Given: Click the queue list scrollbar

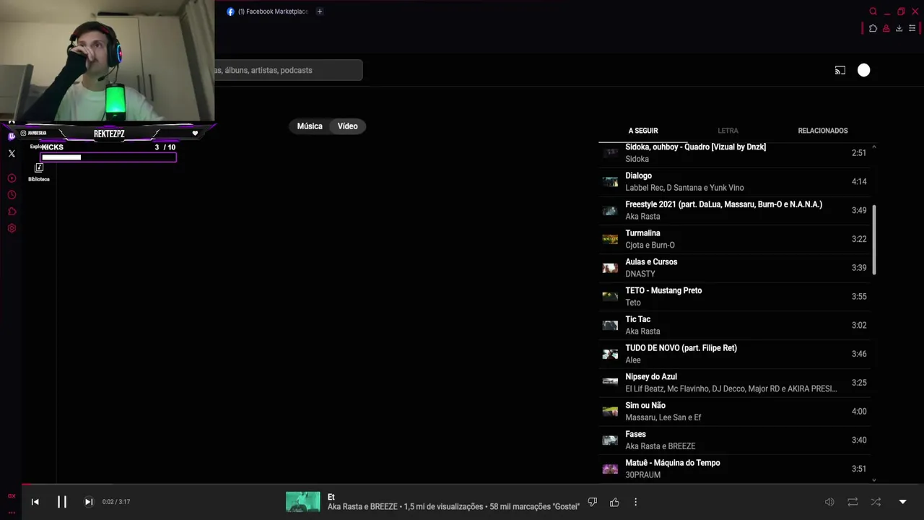Looking at the screenshot, I should pyautogui.click(x=874, y=240).
